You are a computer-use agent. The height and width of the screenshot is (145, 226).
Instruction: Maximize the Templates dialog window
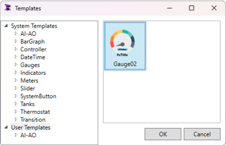coord(191,8)
